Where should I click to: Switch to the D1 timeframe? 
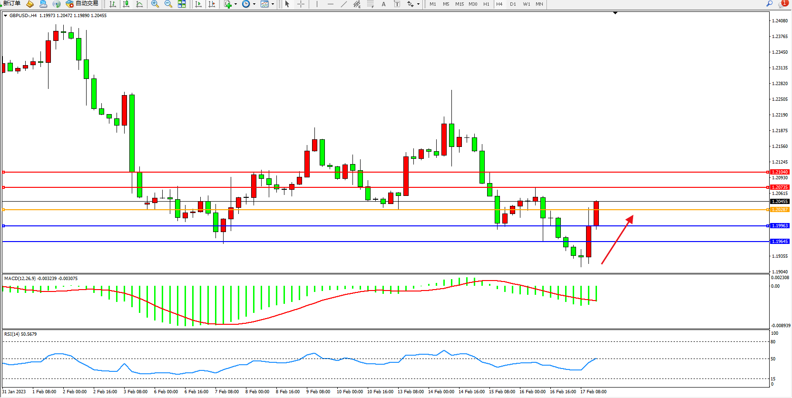[513, 4]
